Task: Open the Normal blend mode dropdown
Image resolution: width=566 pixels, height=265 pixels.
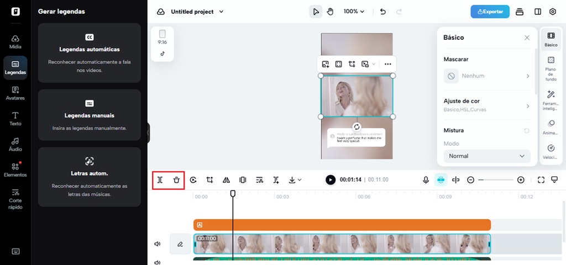Action: (486, 156)
